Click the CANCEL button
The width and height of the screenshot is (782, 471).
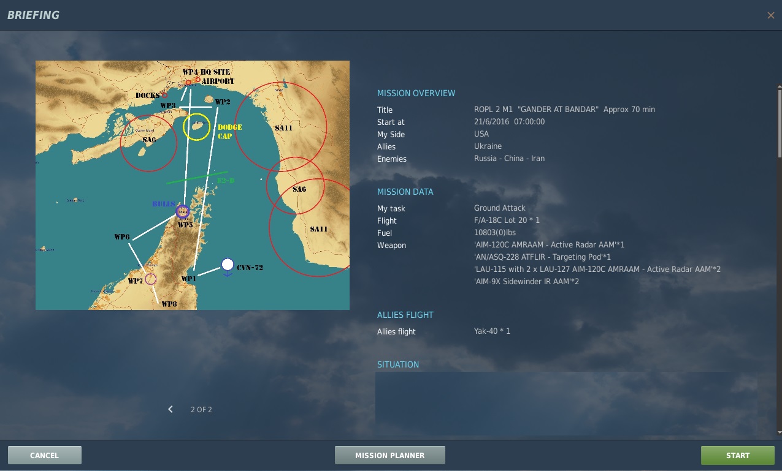pos(45,455)
